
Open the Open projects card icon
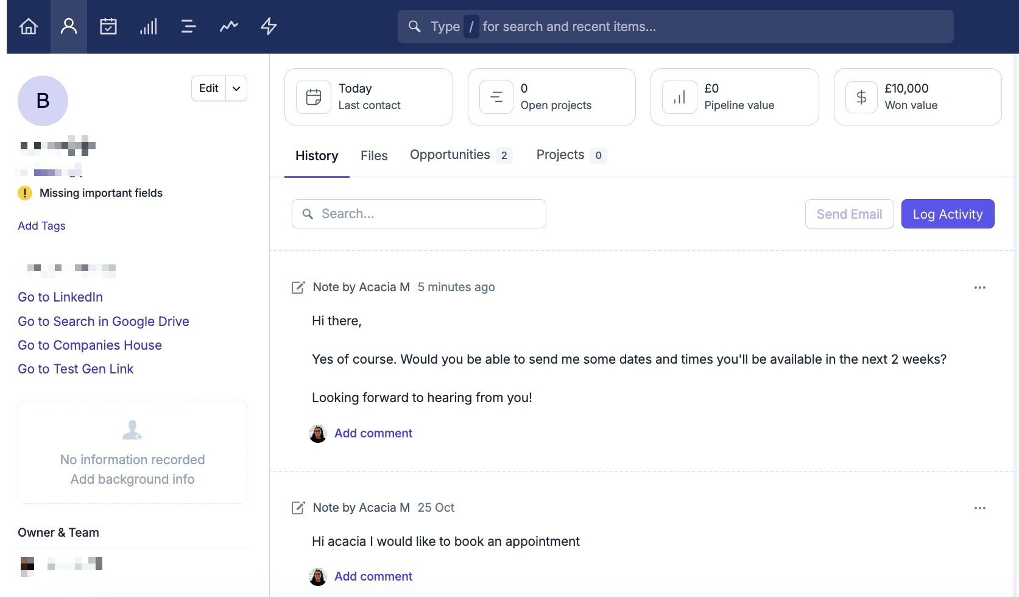pos(496,97)
